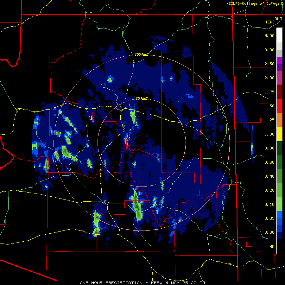
Task: Pick the pink legend swatch near 2.00
Action: coord(280,78)
